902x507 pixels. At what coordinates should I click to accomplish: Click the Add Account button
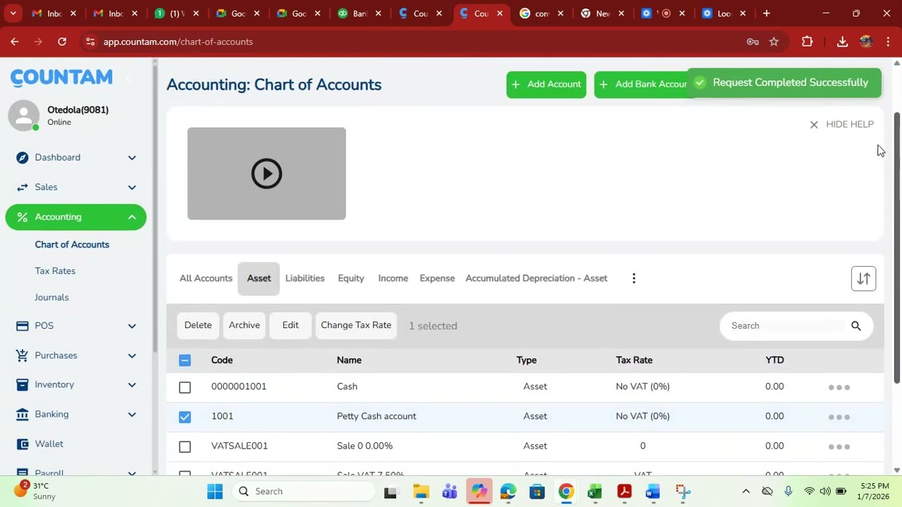pyautogui.click(x=546, y=84)
